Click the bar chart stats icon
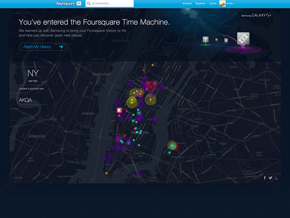 [x=276, y=178]
